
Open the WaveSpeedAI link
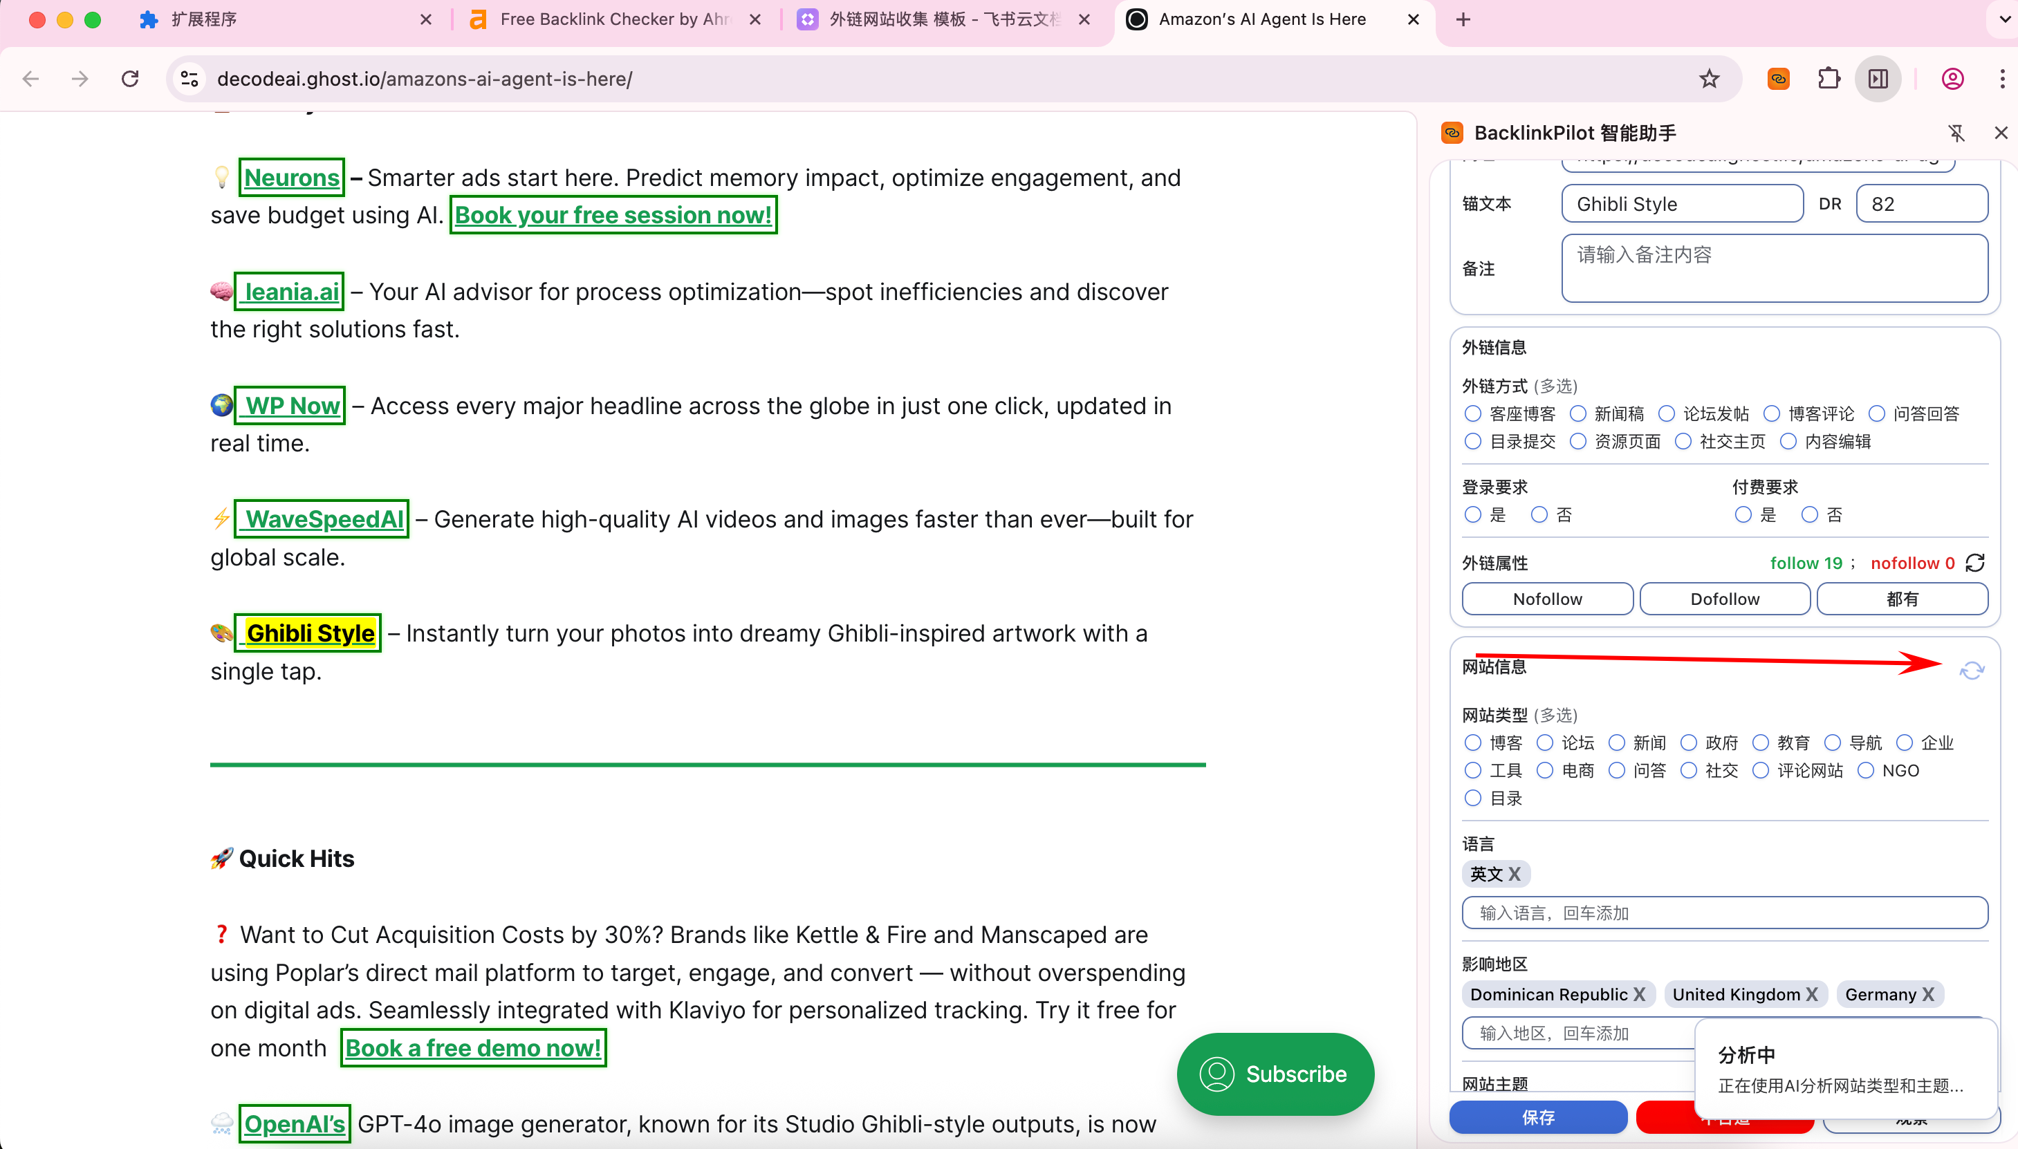click(x=321, y=519)
